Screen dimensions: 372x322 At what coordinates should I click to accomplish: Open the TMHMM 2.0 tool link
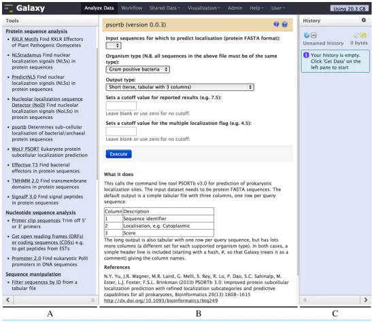(25, 181)
